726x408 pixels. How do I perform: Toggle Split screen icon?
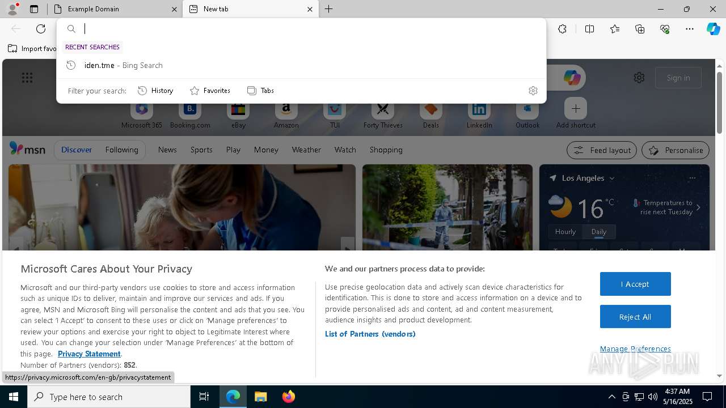pyautogui.click(x=589, y=29)
